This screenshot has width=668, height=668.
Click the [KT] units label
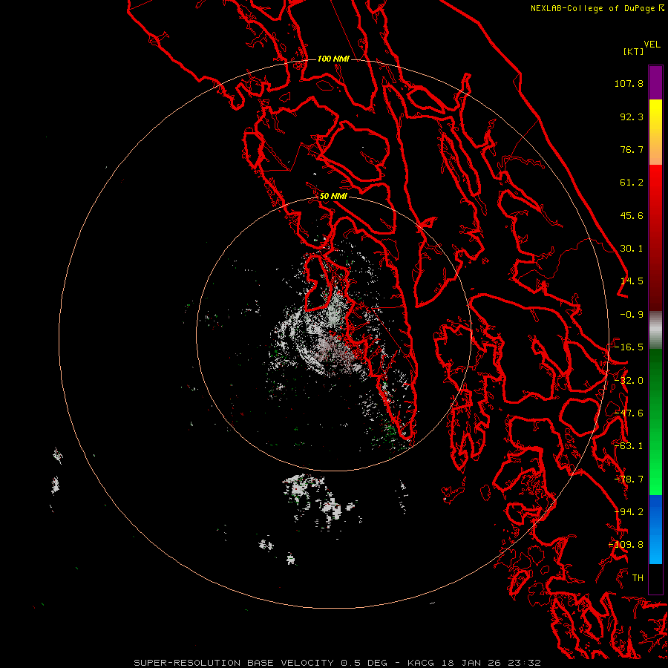click(634, 51)
